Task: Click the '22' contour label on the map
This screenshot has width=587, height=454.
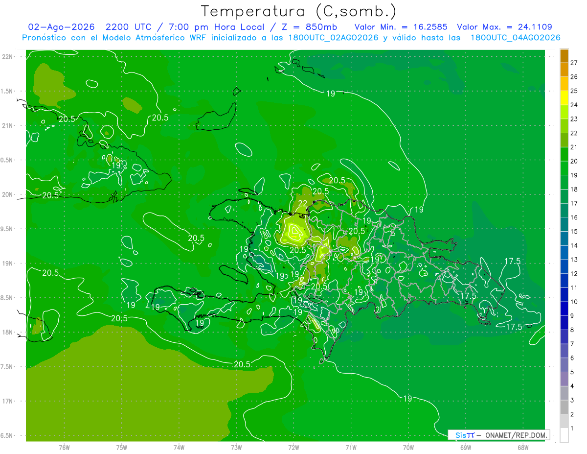Action: 303,204
